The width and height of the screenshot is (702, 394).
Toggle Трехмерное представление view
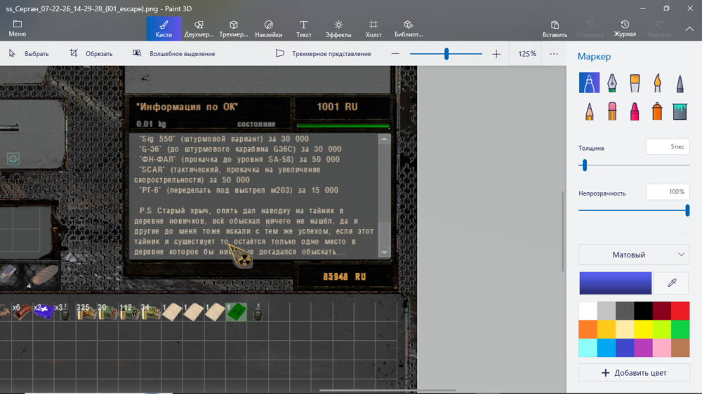(x=323, y=54)
